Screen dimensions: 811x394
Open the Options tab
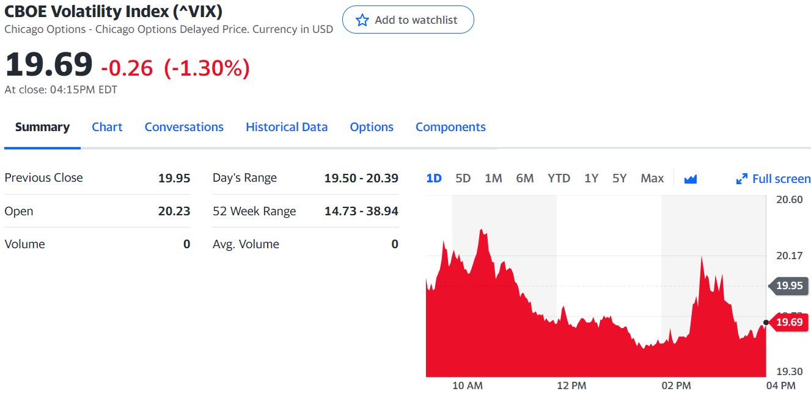(372, 127)
